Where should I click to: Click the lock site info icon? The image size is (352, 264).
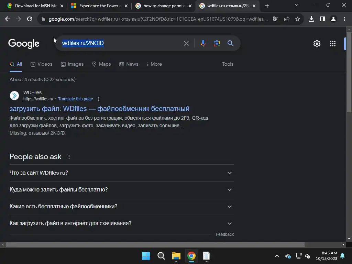43,19
